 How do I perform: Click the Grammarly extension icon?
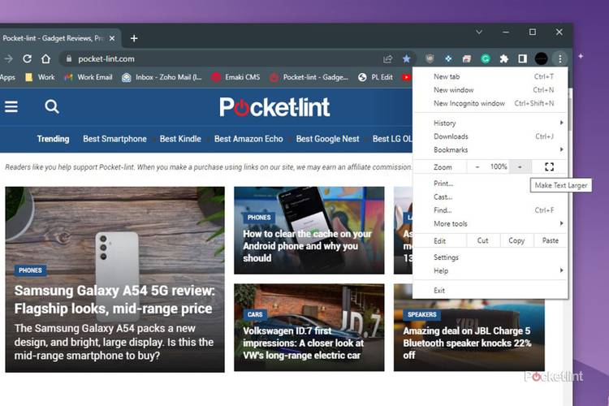(486, 58)
